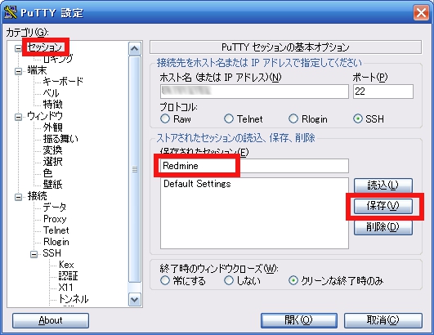Screen dimensions: 434x335
Task: Select the 認証 category item
Action: pyautogui.click(x=69, y=276)
